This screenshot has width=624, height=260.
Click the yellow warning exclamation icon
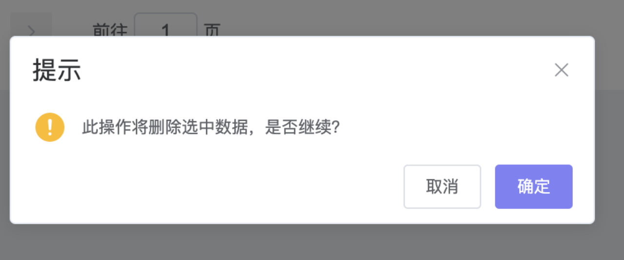pos(50,127)
